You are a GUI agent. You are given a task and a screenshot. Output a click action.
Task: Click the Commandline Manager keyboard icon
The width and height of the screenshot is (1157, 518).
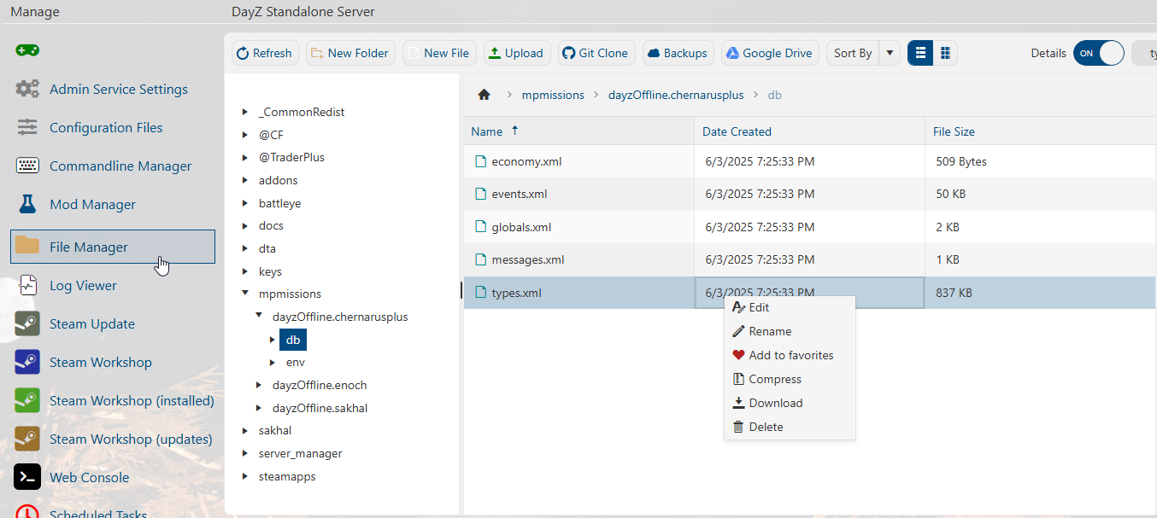(27, 166)
